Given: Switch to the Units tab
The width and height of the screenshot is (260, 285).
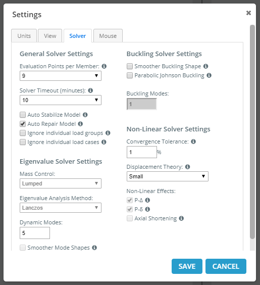Looking at the screenshot, I should pos(24,35).
